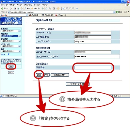Open the View (表示) menu
This screenshot has width=130, height=127.
(x=19, y=5)
